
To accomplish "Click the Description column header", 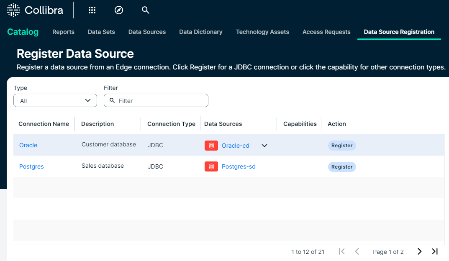I will (x=97, y=124).
